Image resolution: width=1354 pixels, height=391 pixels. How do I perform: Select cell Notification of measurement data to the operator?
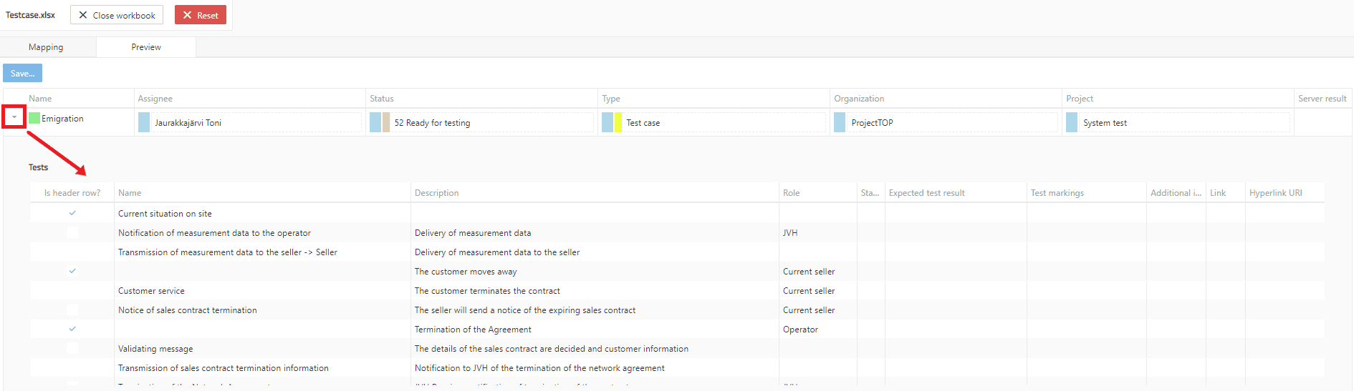(262, 232)
